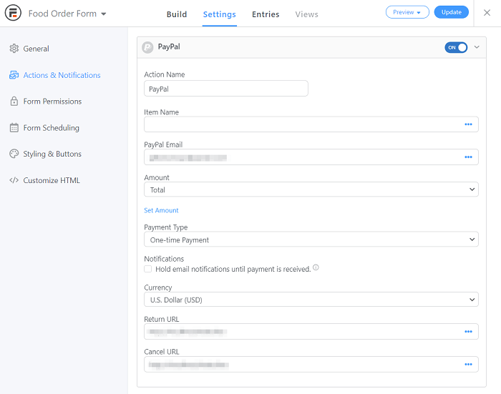Click the Return URL input field

[311, 332]
